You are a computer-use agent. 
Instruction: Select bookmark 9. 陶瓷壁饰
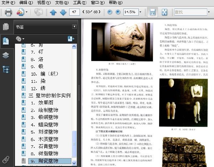coord(50,161)
